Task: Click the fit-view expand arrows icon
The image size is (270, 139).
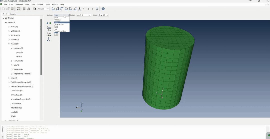Action: (18, 9)
